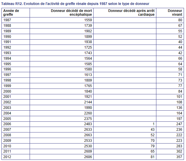This screenshot has width=186, height=161.
Task: Click the cardiac arrest value 70 in 2009 row
Action: pos(153,140)
